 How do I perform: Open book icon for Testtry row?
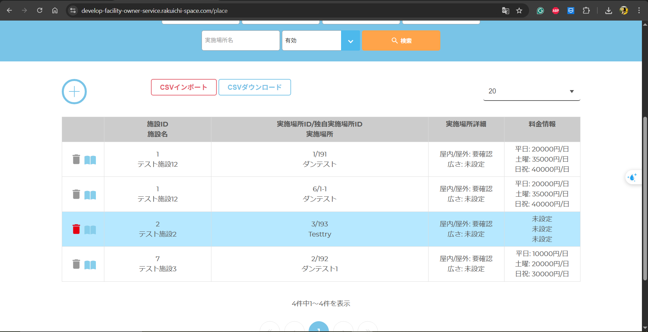tap(90, 230)
